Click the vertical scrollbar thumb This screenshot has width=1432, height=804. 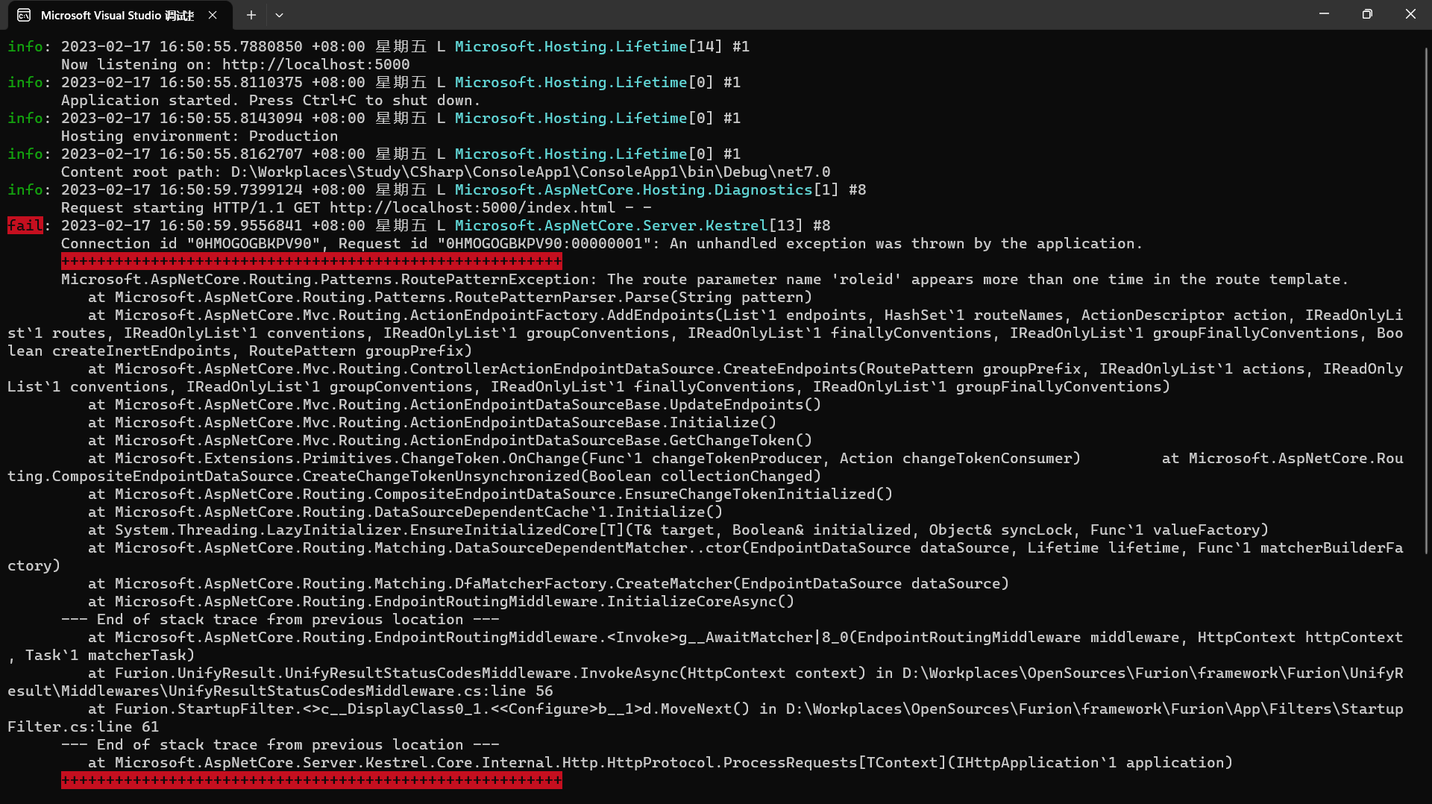[1427, 300]
